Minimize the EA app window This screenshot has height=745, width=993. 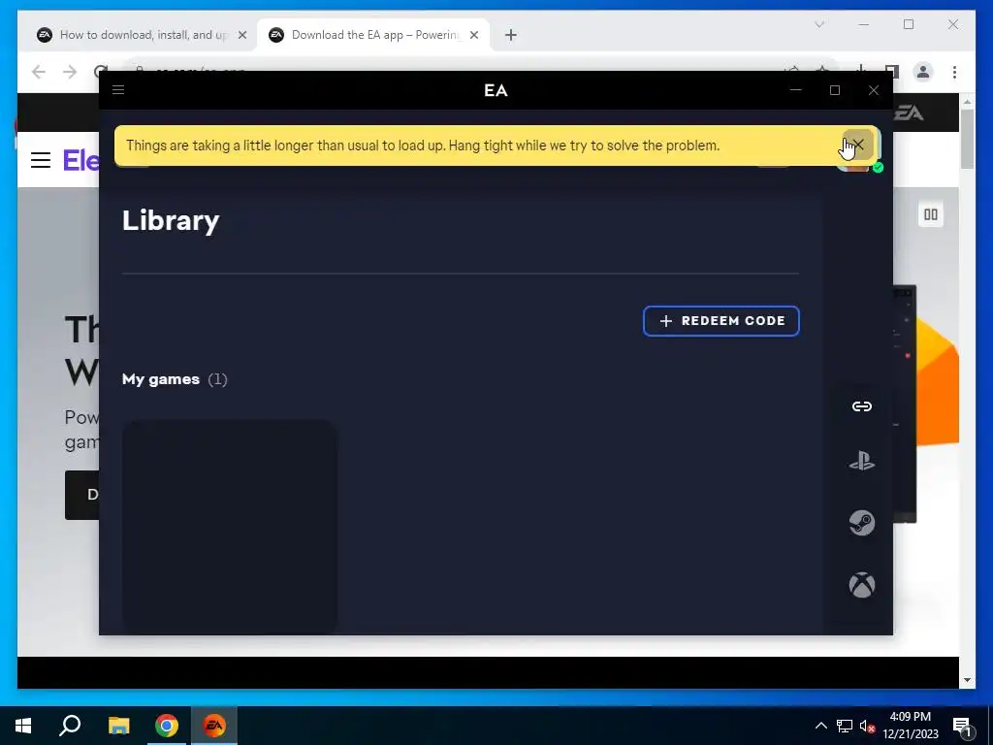point(796,90)
